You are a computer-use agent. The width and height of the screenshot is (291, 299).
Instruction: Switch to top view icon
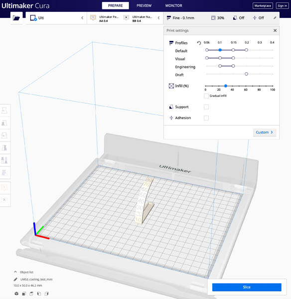[x=31, y=294]
